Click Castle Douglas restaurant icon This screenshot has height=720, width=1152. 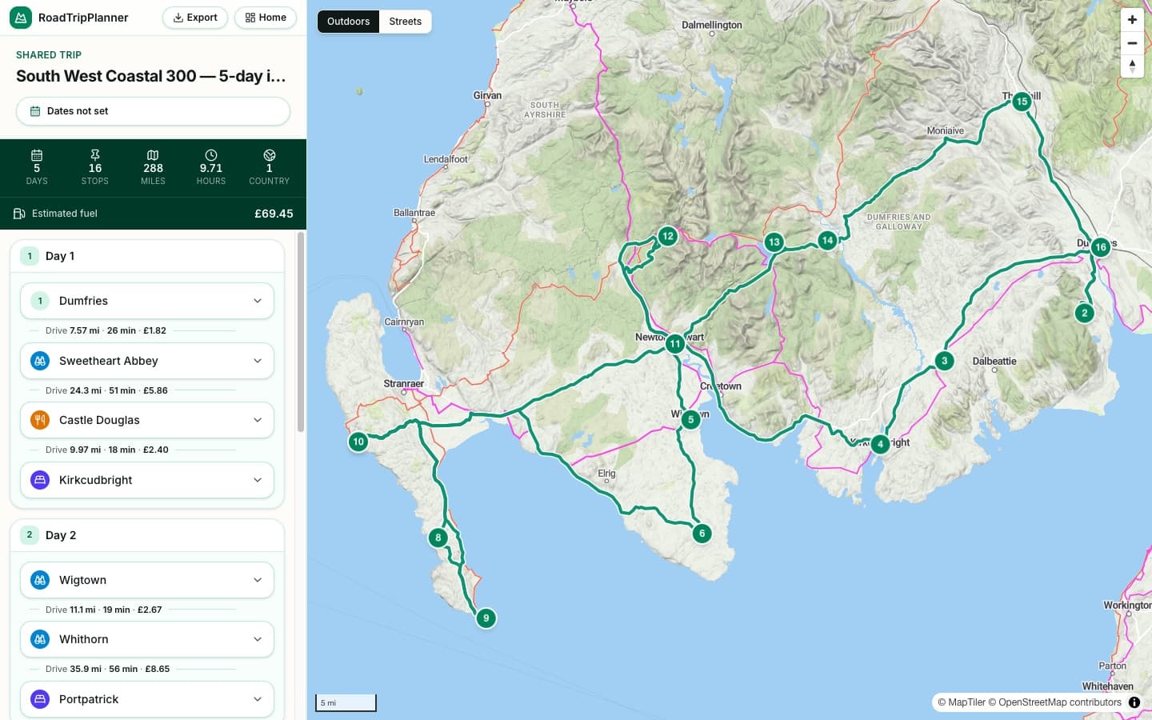coord(40,420)
